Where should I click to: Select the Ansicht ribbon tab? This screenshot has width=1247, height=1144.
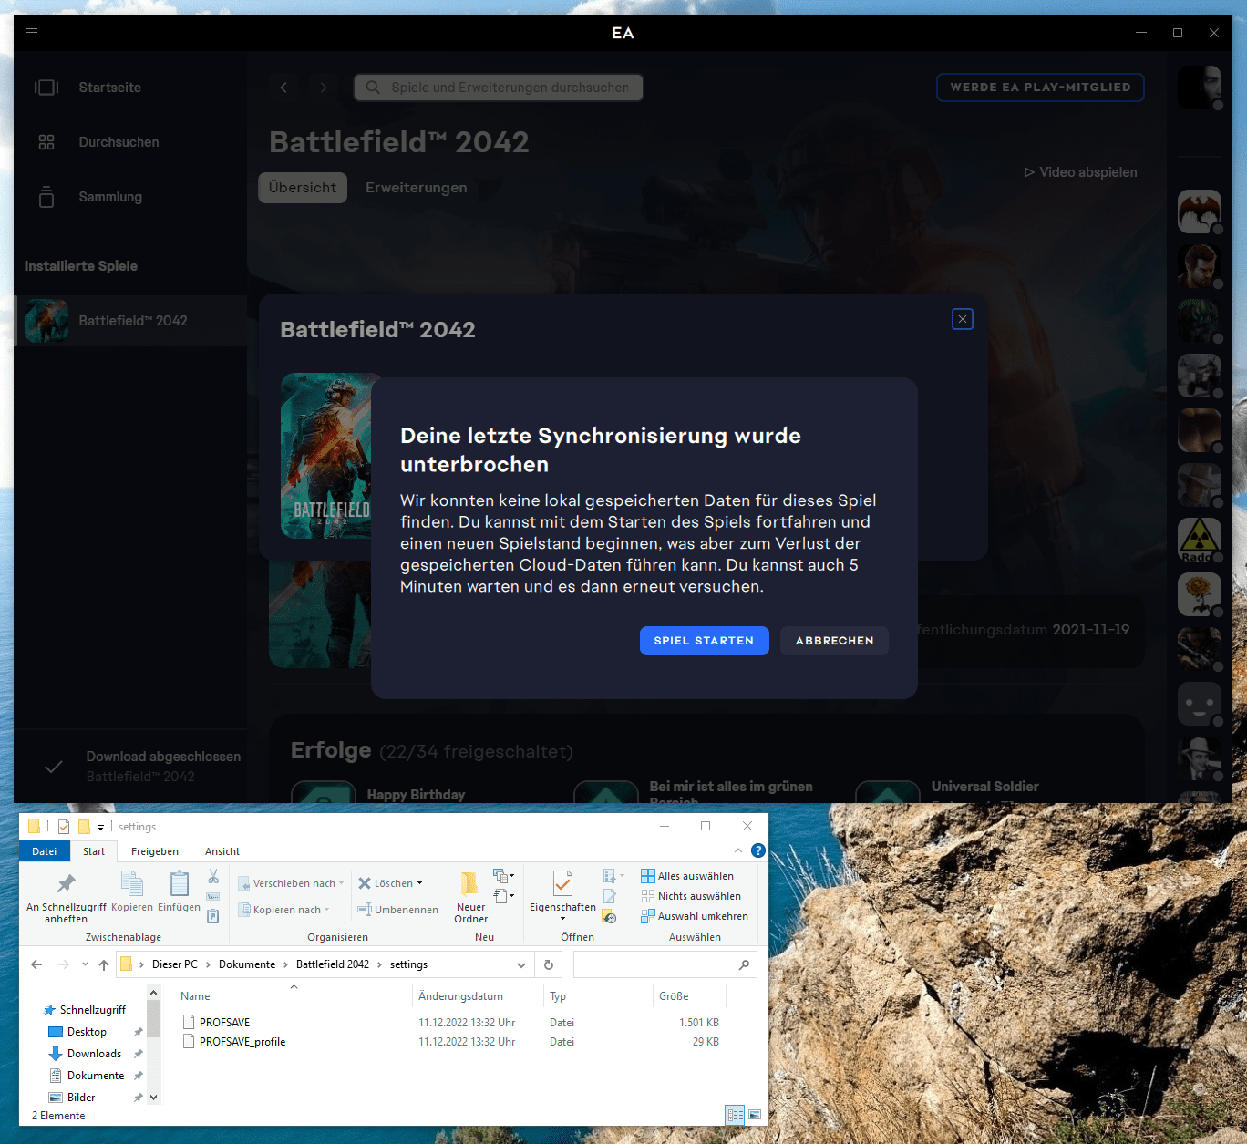(222, 851)
